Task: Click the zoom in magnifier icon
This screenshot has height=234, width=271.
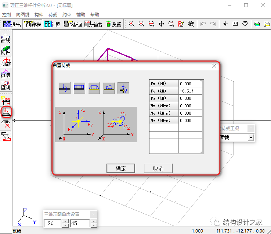Action: pyautogui.click(x=131, y=24)
